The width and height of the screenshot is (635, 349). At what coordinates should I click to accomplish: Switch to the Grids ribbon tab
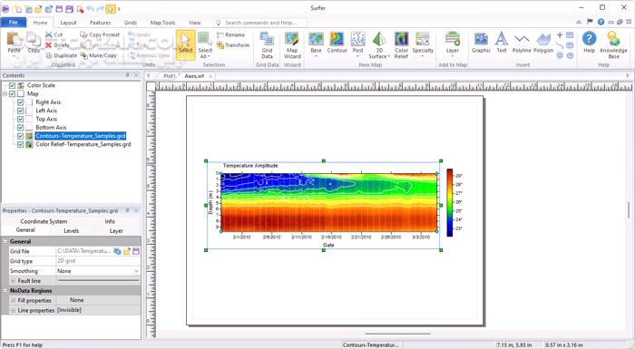coord(131,23)
